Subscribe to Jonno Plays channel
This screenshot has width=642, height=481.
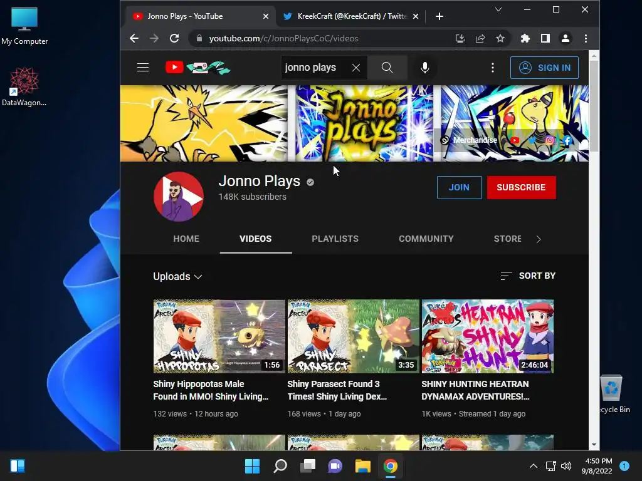pos(521,187)
